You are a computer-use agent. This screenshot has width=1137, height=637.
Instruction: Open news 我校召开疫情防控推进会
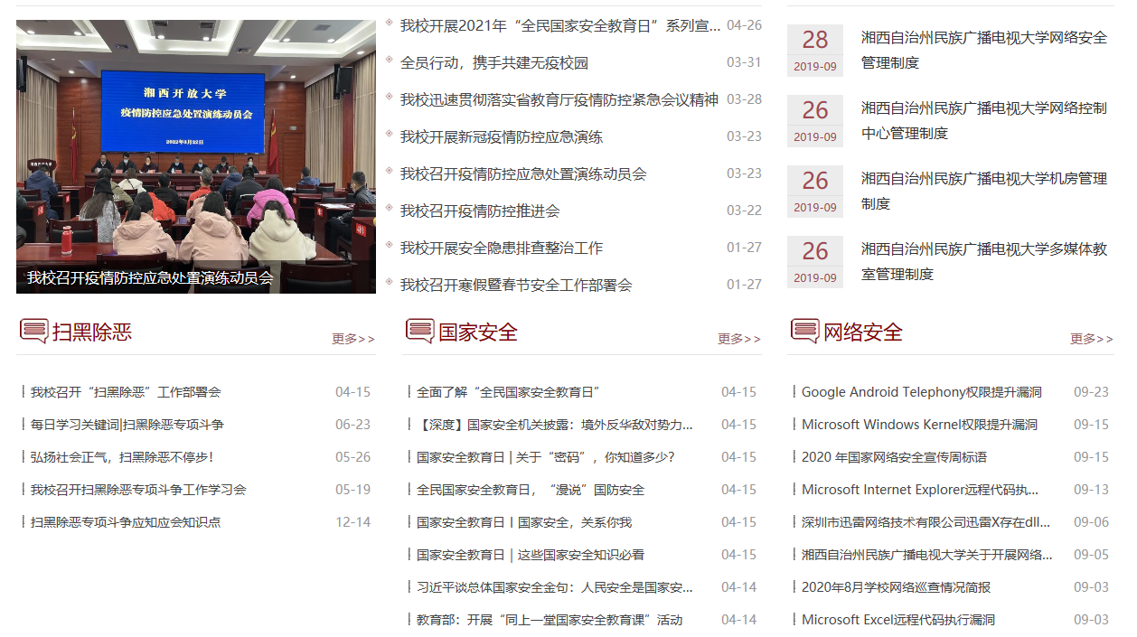click(x=480, y=211)
